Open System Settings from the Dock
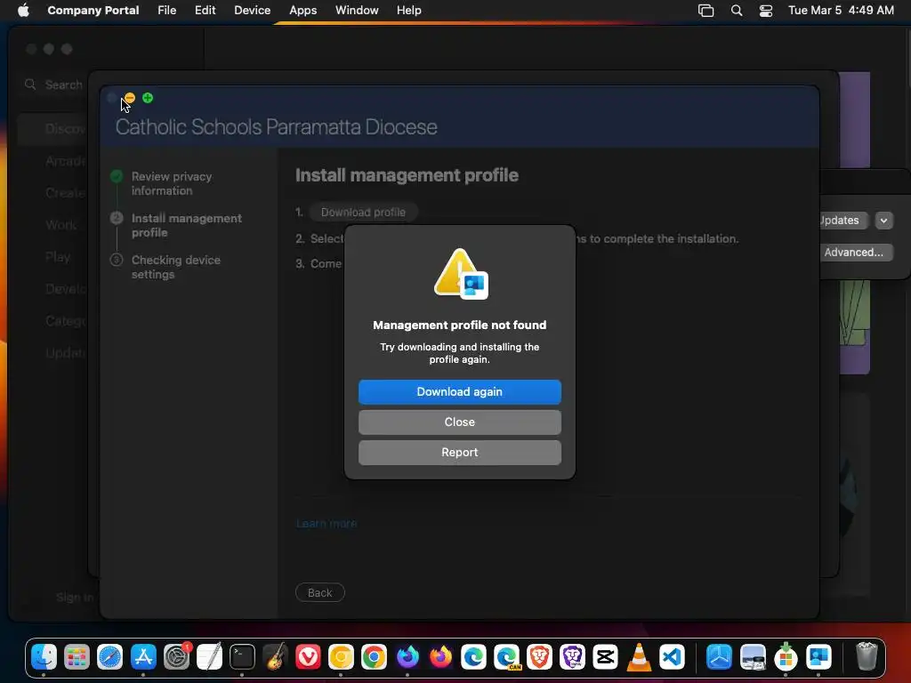This screenshot has width=911, height=683. point(176,657)
